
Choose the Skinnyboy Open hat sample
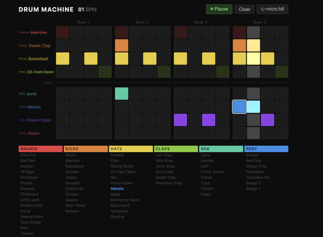125,200
